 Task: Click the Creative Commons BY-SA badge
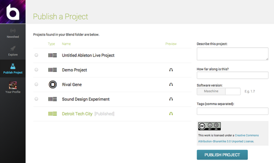tap(210, 126)
